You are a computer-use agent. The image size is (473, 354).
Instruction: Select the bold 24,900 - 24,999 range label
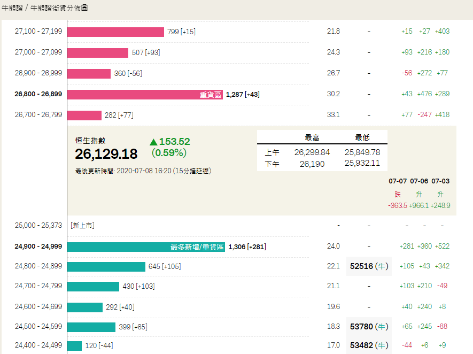pyautogui.click(x=38, y=247)
